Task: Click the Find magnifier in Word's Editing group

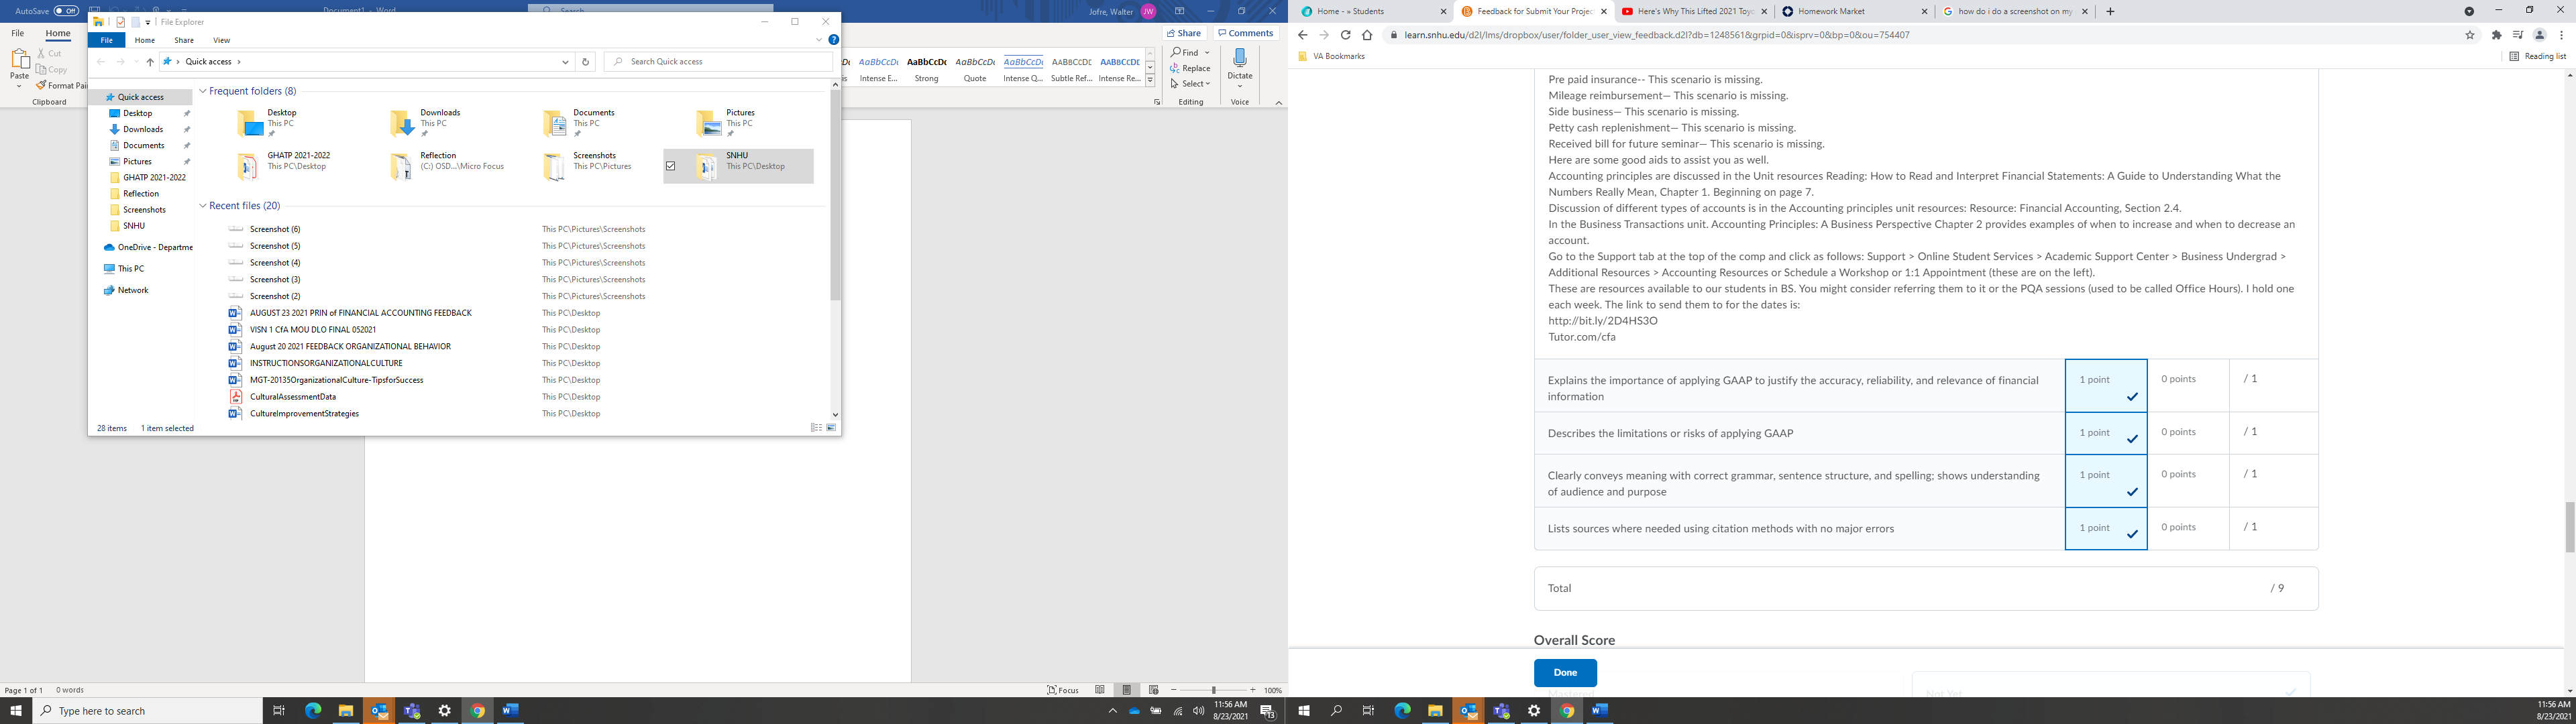Action: pos(1177,53)
